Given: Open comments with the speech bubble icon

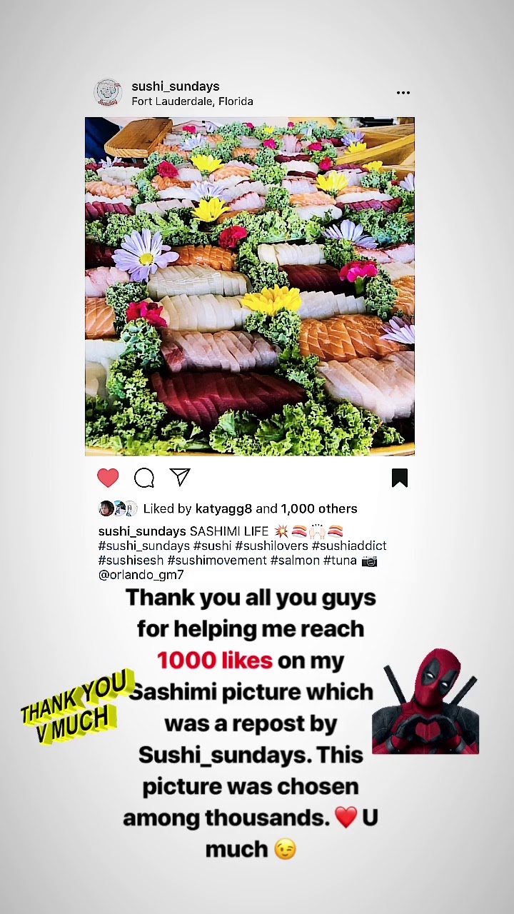Looking at the screenshot, I should [x=144, y=478].
